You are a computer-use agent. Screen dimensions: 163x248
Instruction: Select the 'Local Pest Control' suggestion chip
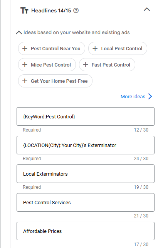[x=118, y=48]
